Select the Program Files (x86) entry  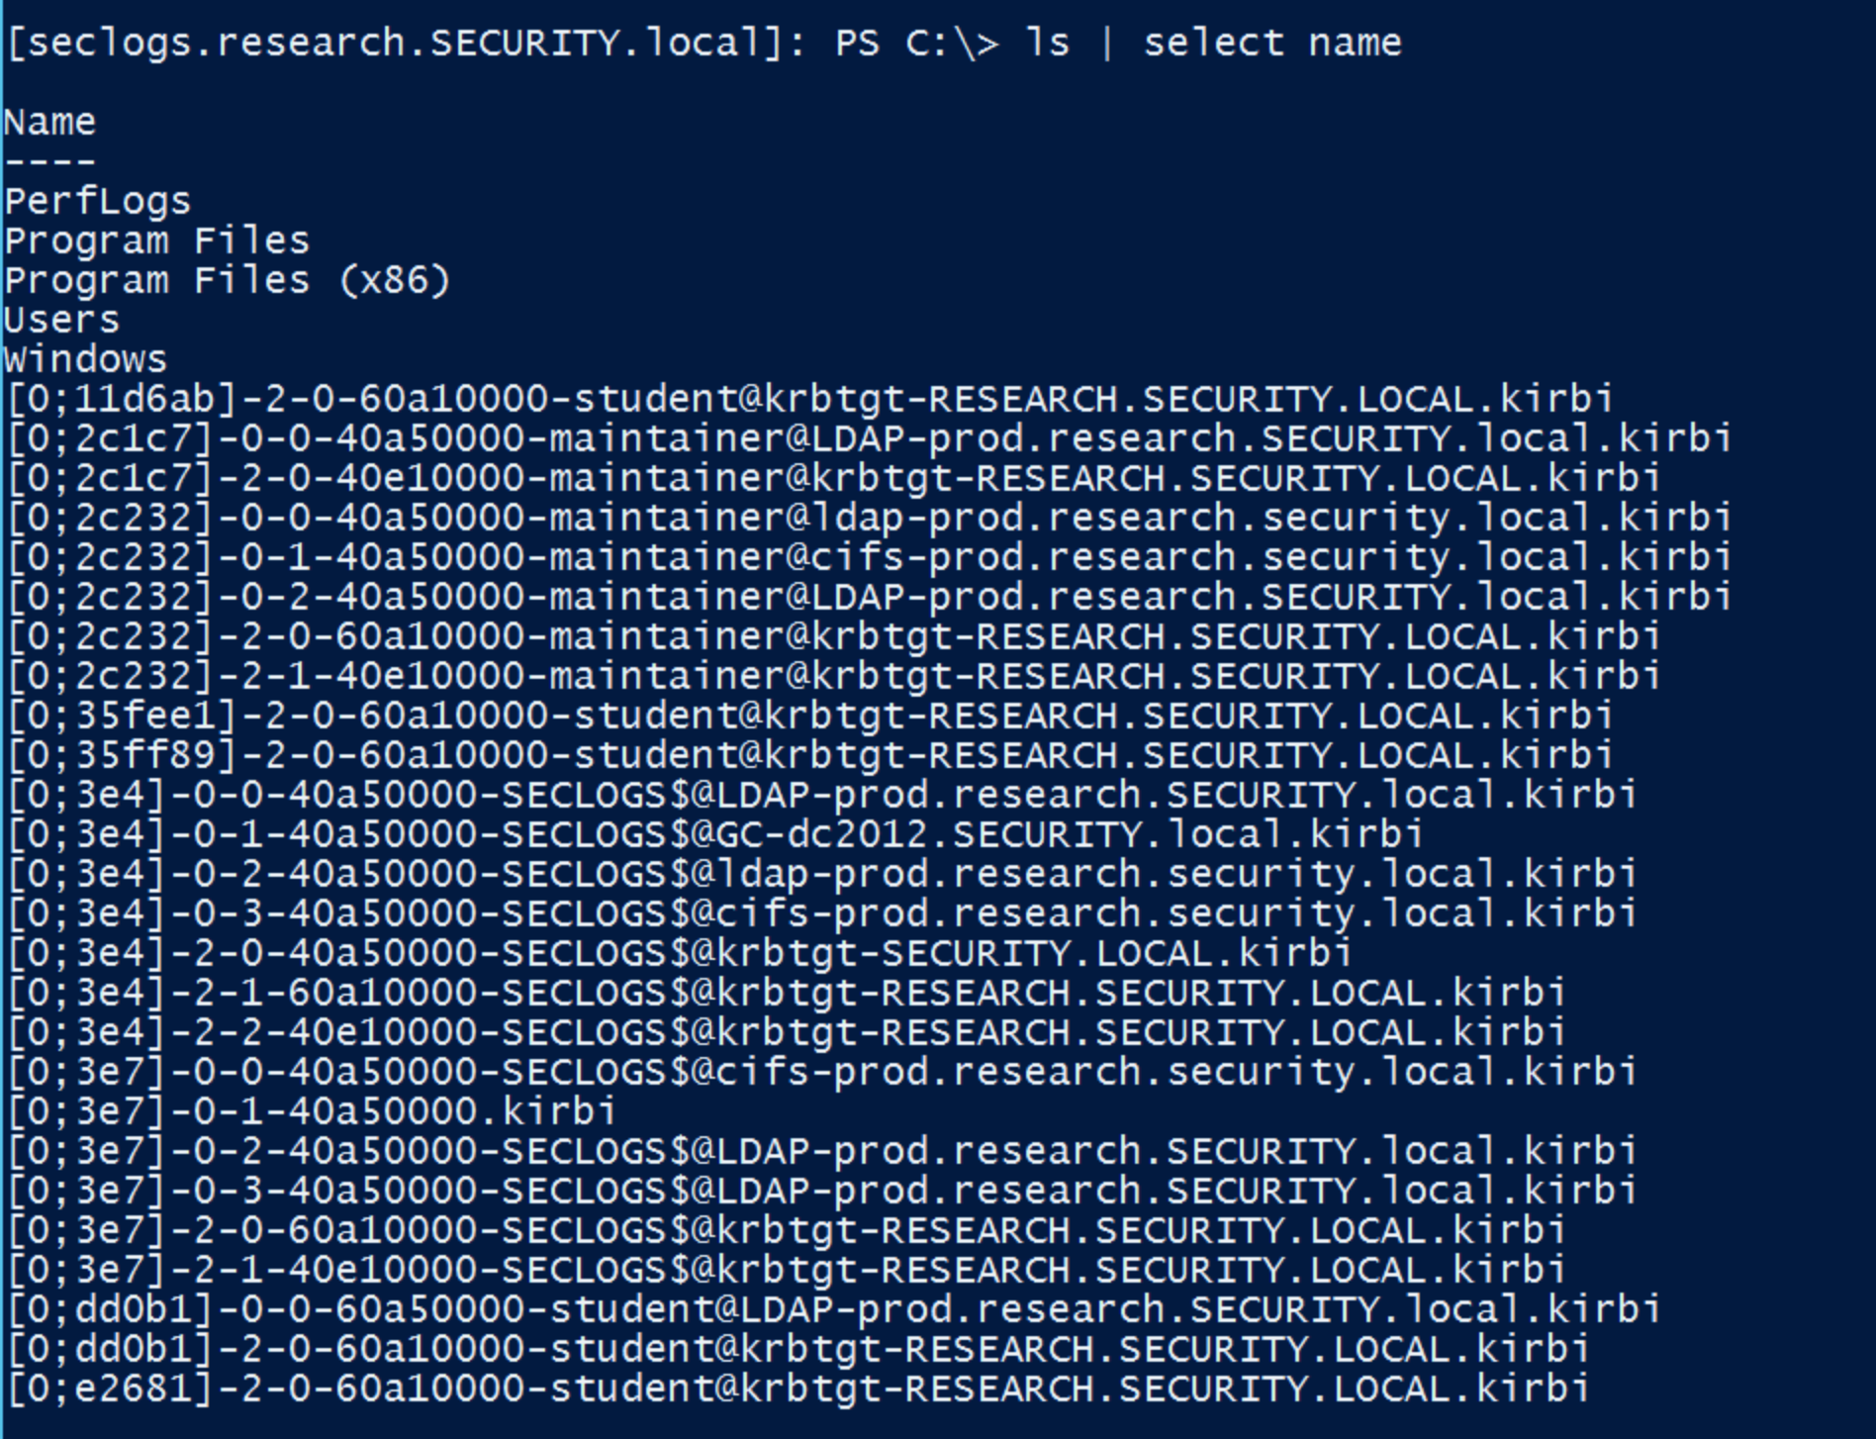[227, 280]
